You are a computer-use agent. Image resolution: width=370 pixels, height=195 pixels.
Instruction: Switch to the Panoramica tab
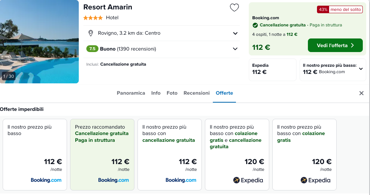[x=131, y=93]
